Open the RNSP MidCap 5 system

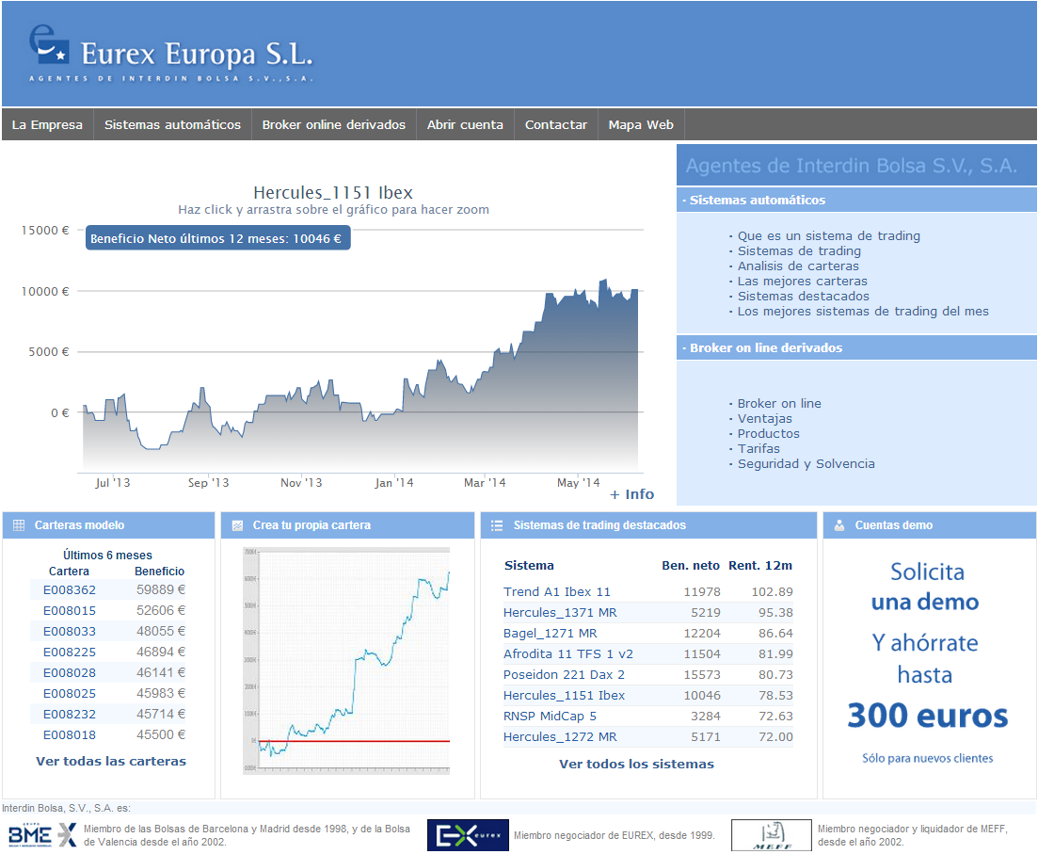(x=550, y=716)
